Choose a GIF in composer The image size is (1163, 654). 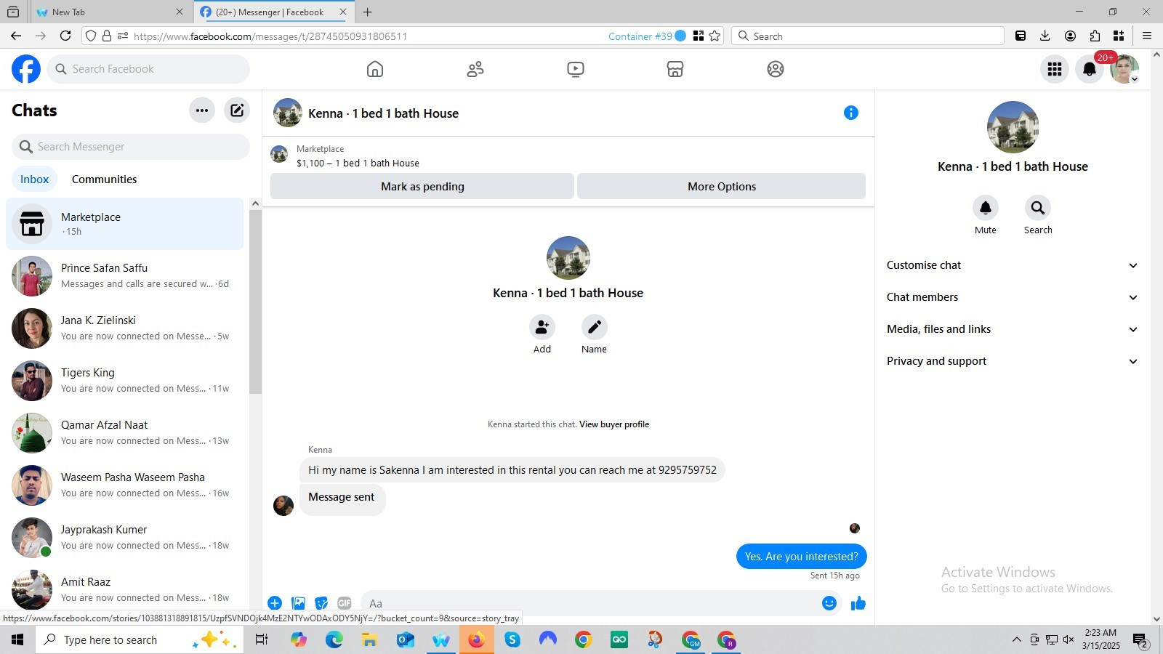click(345, 603)
